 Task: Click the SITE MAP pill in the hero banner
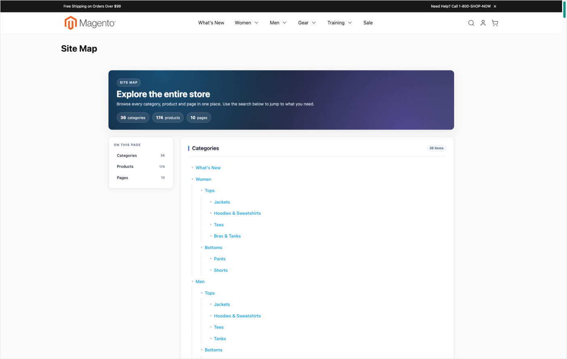128,82
